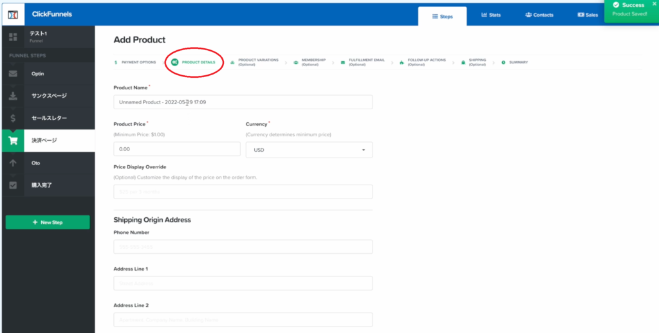The image size is (659, 333).
Task: Dismiss the Success notification with X
Action: 654,3
